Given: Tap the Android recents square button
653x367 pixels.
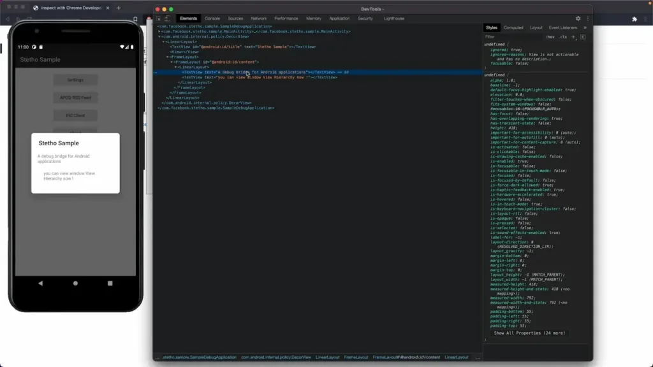Looking at the screenshot, I should (x=110, y=283).
